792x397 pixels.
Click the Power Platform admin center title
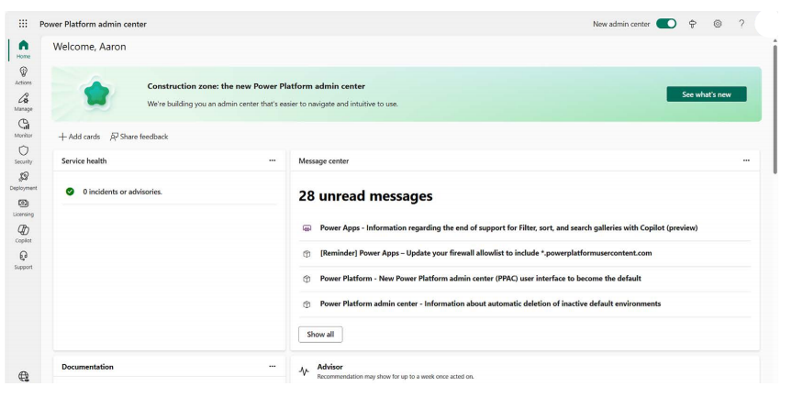pos(93,24)
